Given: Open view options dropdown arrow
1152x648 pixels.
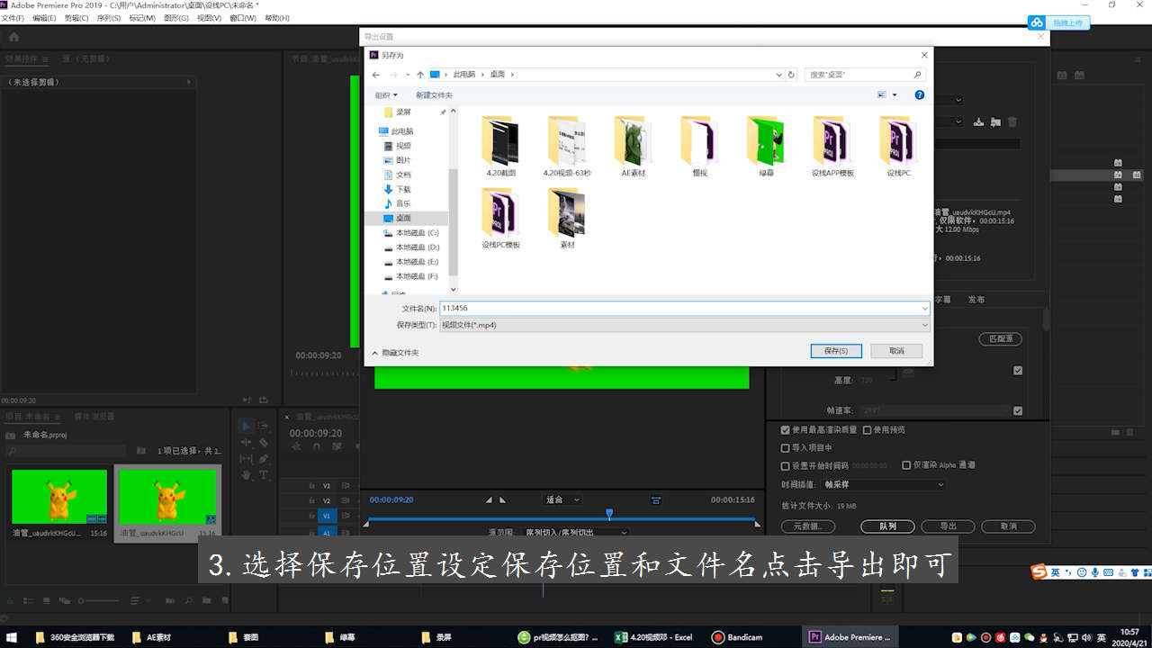Looking at the screenshot, I should tap(895, 94).
